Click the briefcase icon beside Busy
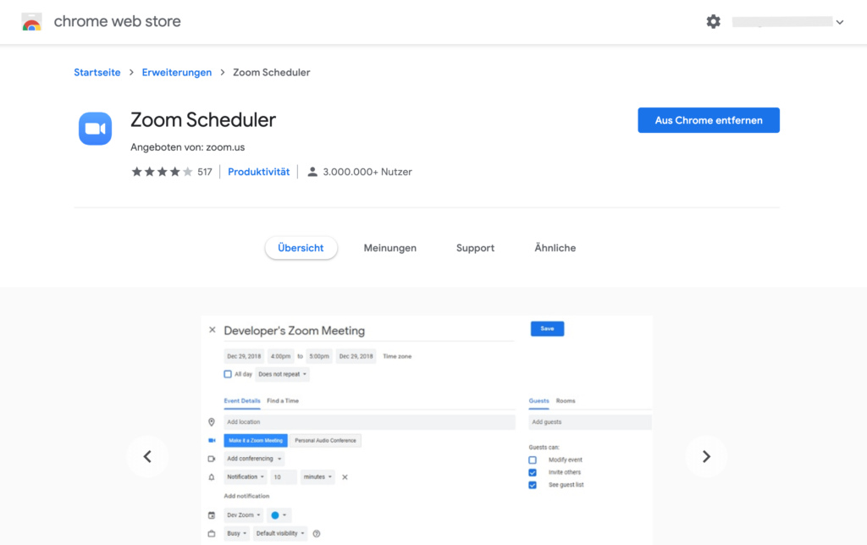The image size is (867, 545). click(x=211, y=533)
